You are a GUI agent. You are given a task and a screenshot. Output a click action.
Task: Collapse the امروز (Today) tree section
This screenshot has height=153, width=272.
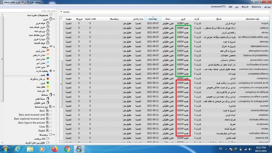point(54,19)
